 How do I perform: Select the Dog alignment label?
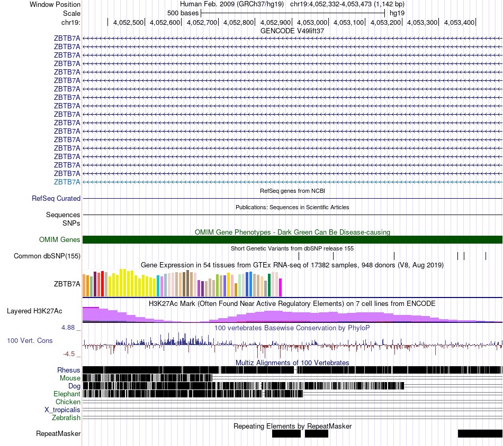coord(74,386)
